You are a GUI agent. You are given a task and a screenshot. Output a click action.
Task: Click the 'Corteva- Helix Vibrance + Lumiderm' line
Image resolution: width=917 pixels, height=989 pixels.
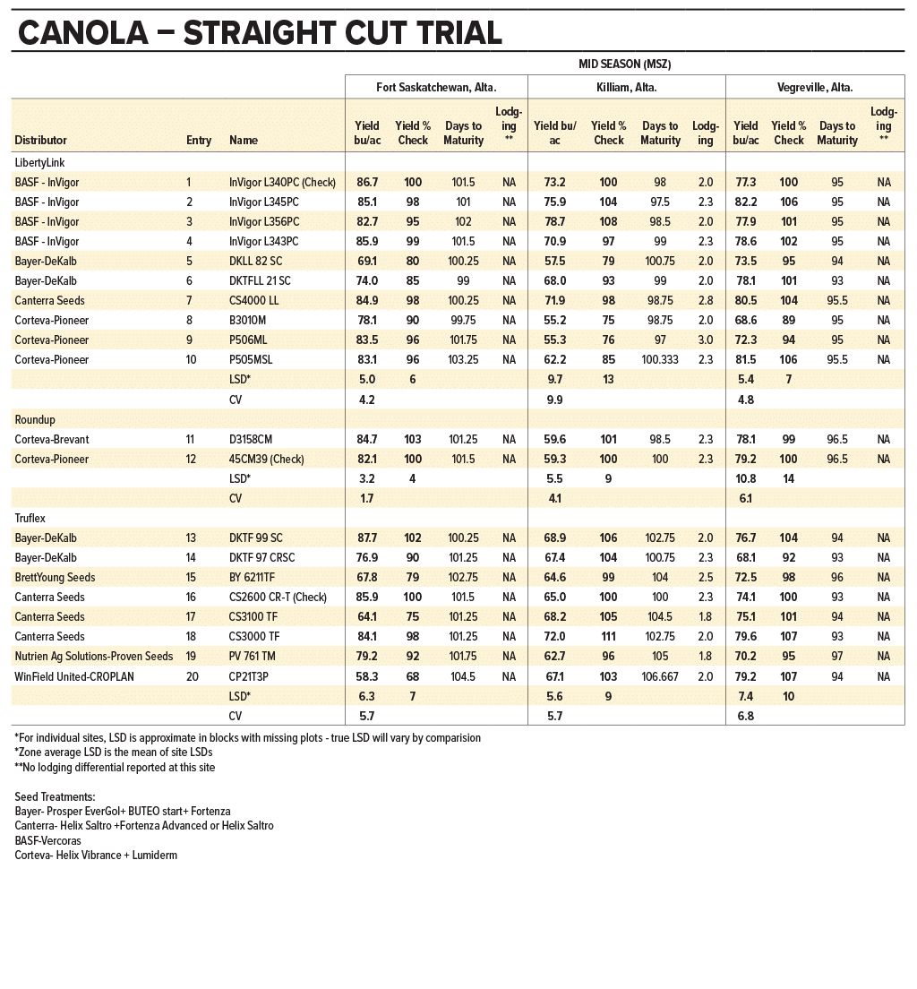pyautogui.click(x=96, y=856)
